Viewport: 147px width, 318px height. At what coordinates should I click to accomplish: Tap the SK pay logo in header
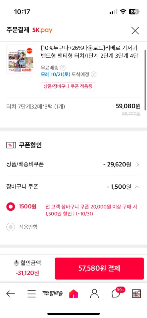pyautogui.click(x=42, y=30)
